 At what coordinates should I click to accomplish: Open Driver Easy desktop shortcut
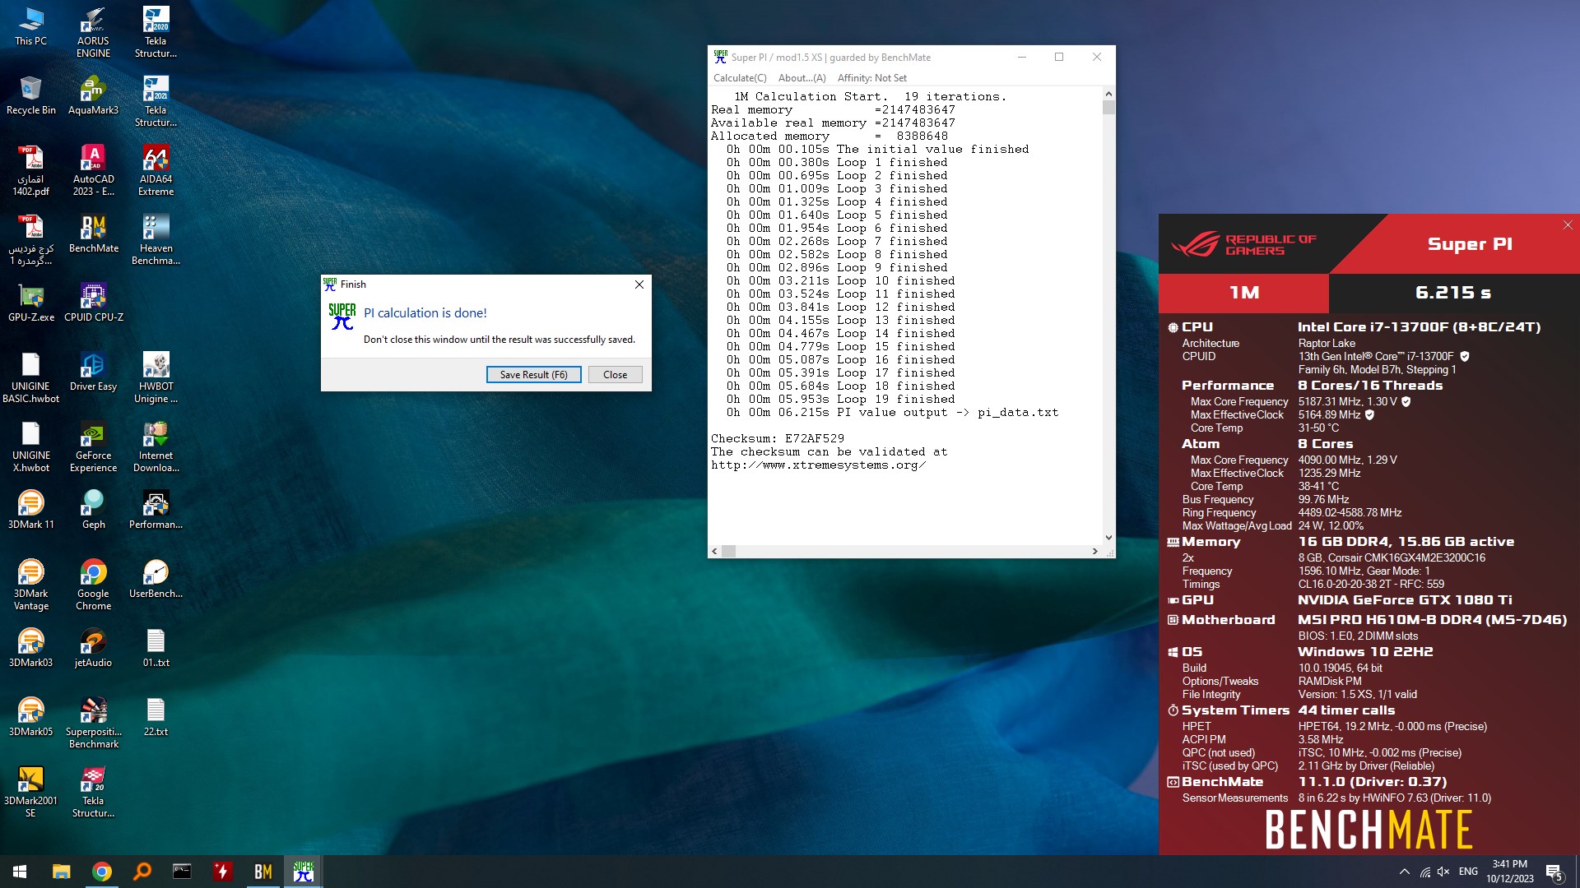pyautogui.click(x=93, y=372)
